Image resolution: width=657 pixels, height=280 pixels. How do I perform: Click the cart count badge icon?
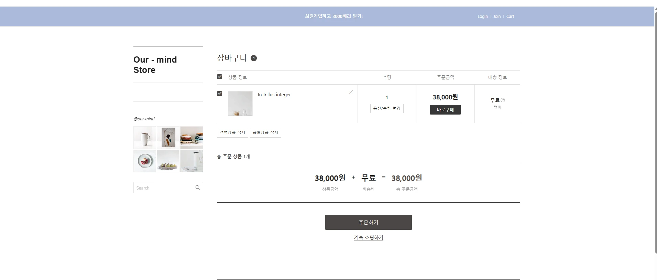pos(254,58)
